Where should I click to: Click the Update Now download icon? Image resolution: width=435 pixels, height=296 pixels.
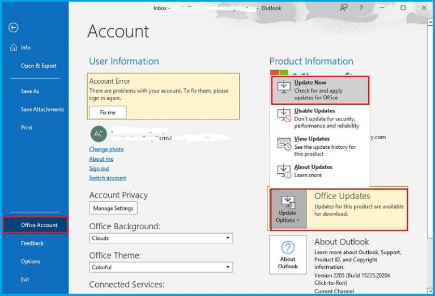(284, 87)
